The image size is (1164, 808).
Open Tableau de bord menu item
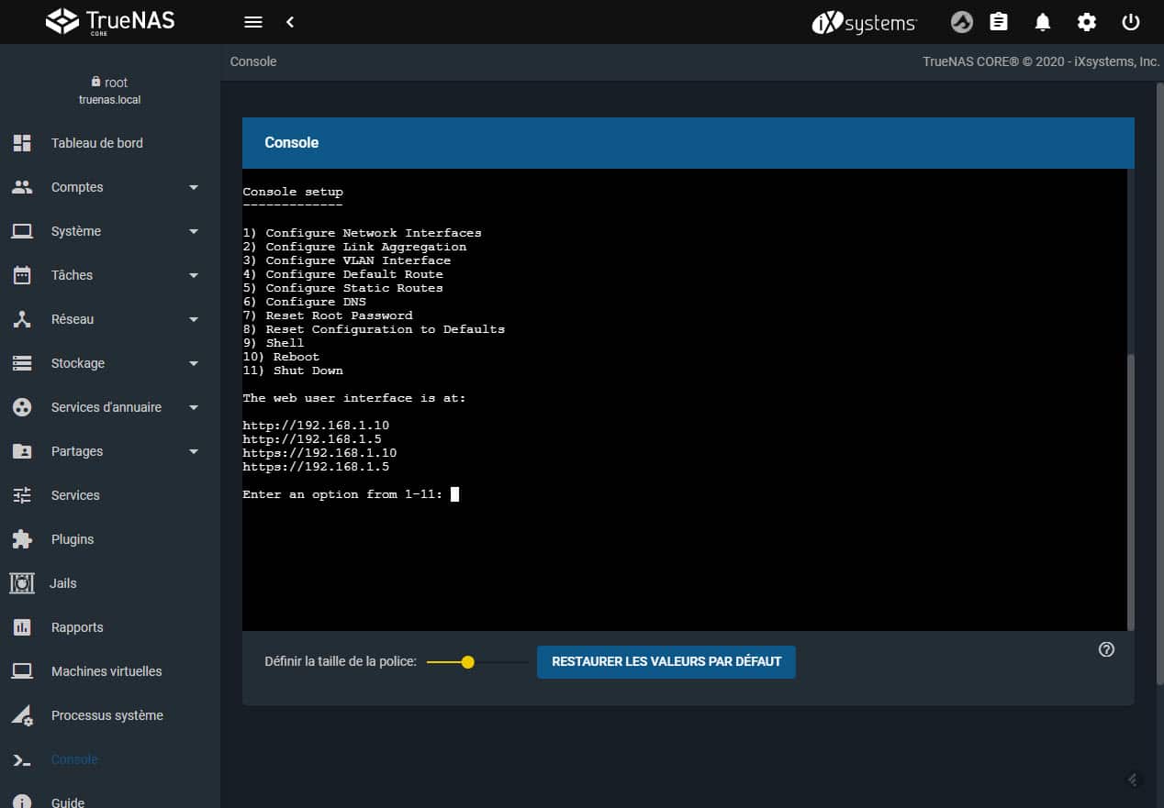(x=110, y=143)
